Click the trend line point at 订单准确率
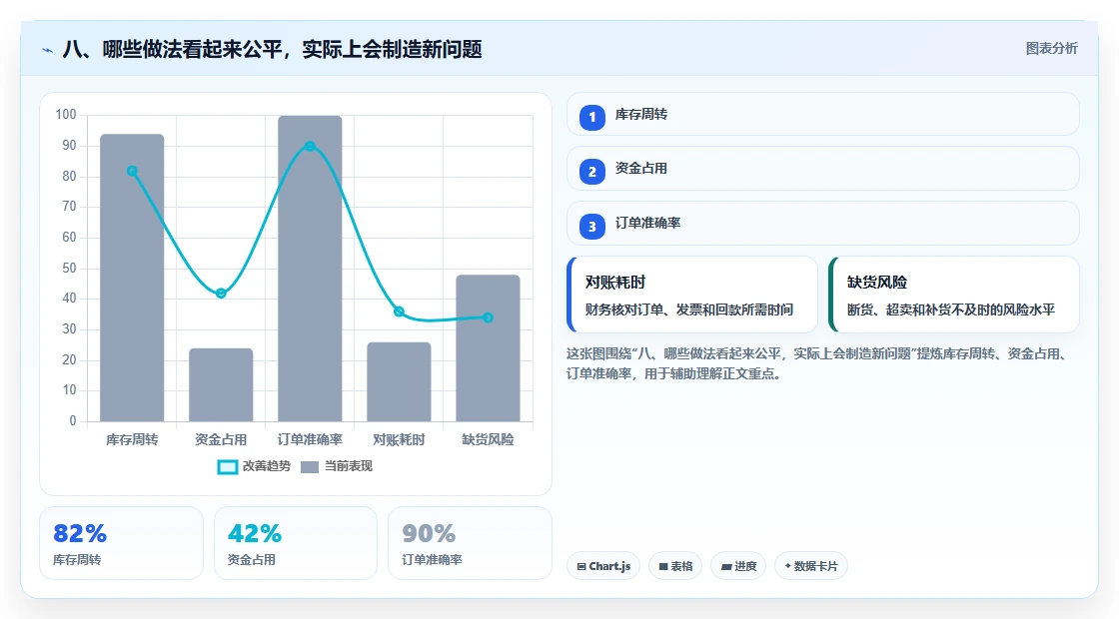The width and height of the screenshot is (1119, 619). (310, 146)
